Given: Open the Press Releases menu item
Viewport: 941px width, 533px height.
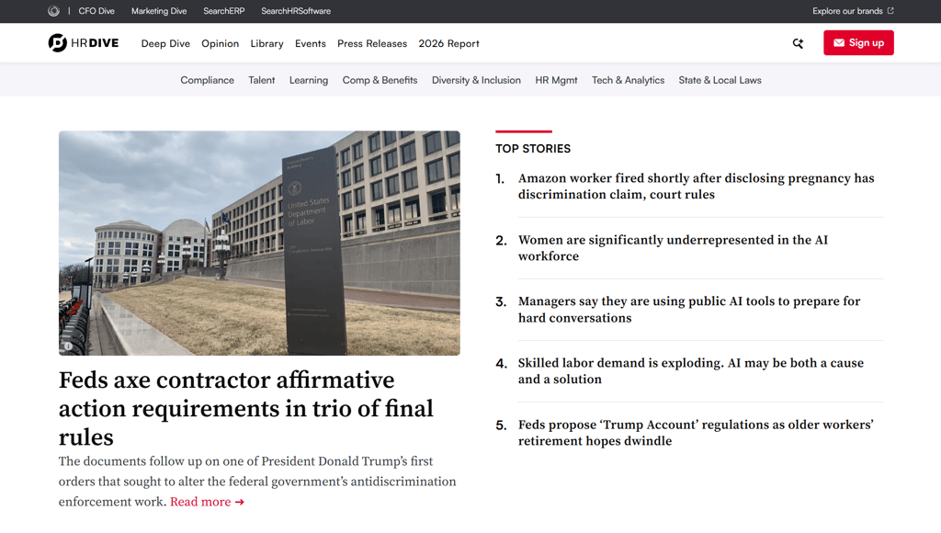Looking at the screenshot, I should coord(372,43).
